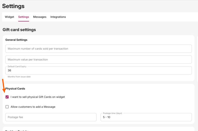198x131 pixels.
Task: Click the Physical Cards section header
Action: (15, 89)
